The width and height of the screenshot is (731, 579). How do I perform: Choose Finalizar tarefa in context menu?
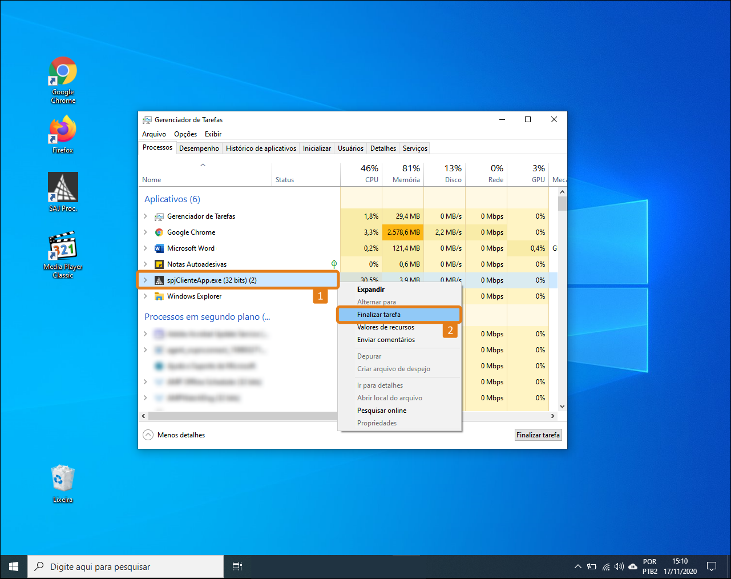(x=399, y=315)
